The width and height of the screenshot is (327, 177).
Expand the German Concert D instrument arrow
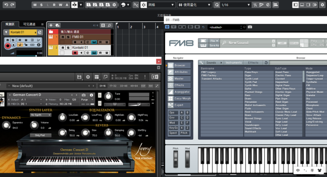[x=10, y=95]
